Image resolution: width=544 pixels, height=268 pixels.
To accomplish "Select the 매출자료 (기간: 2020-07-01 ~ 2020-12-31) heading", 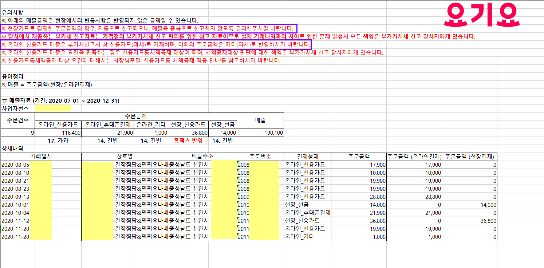I will point(61,100).
